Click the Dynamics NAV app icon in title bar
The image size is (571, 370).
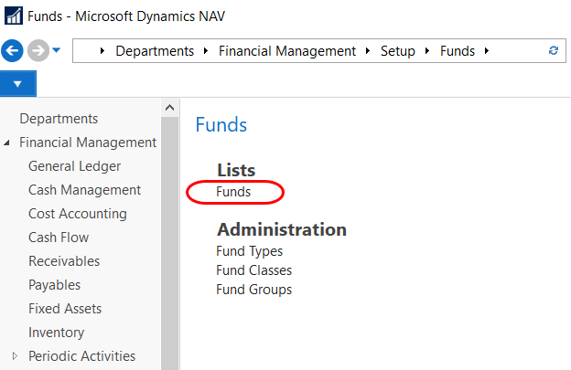tap(12, 16)
